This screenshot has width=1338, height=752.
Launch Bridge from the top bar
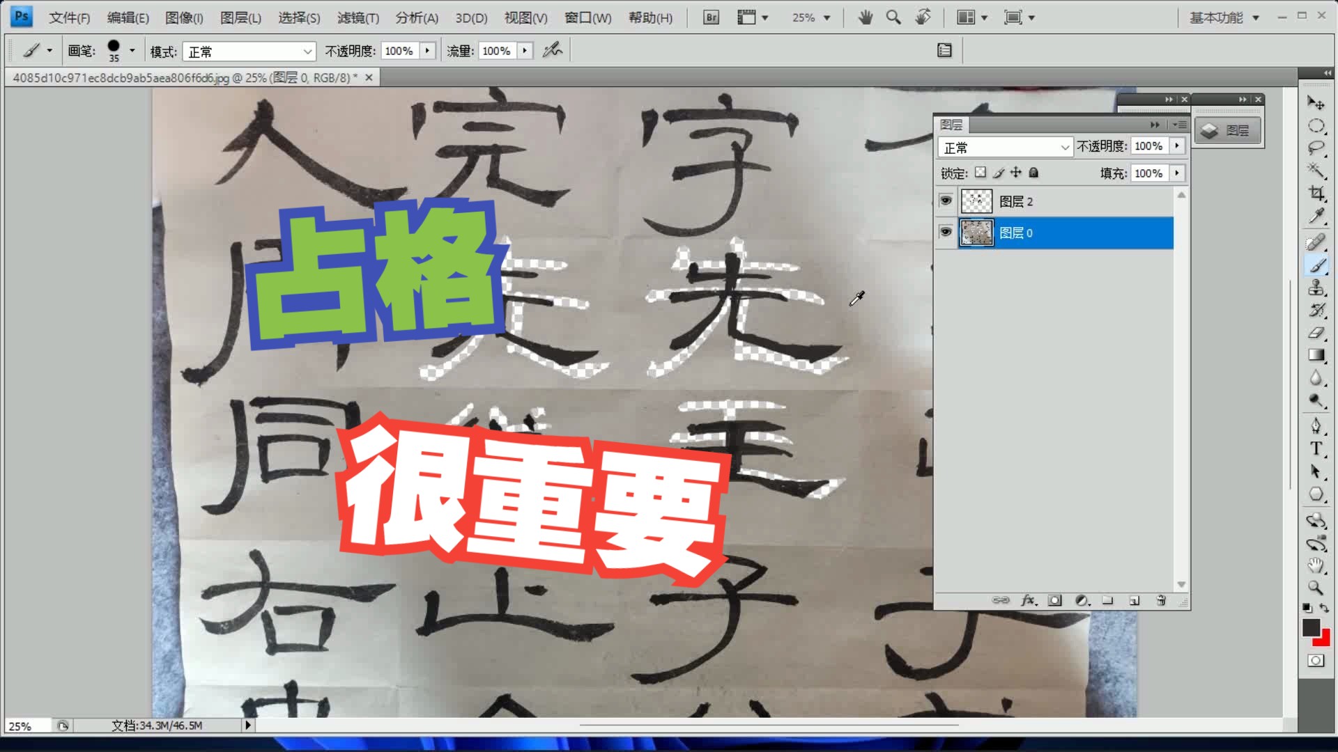pos(711,17)
